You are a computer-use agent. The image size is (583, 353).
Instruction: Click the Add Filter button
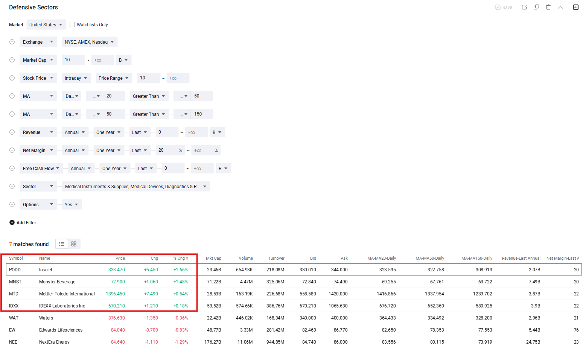(x=23, y=222)
